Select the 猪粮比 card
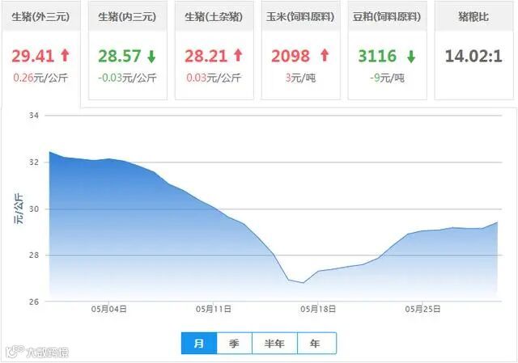 tap(473, 50)
